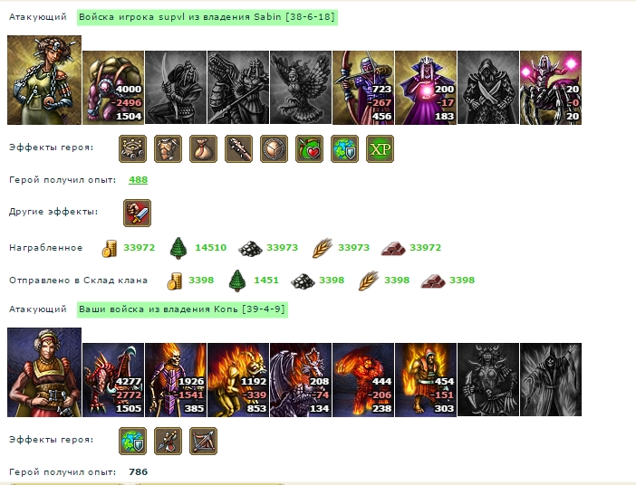Click the spiked mace hero effect icon
Image resolution: width=636 pixels, height=485 pixels.
pos(238,149)
